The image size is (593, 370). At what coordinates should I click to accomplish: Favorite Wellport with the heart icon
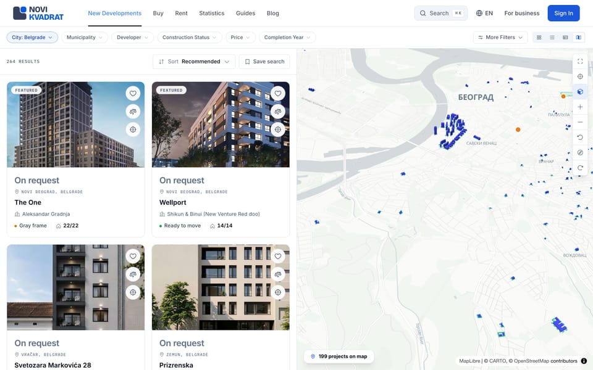278,93
